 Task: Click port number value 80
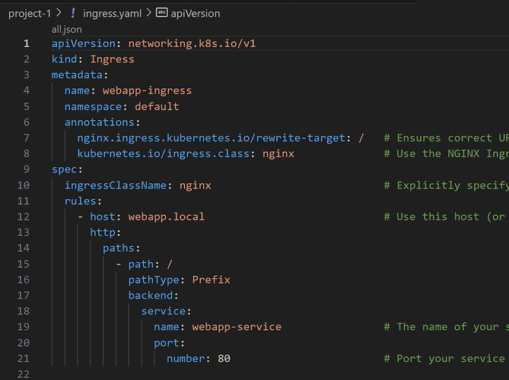click(224, 358)
